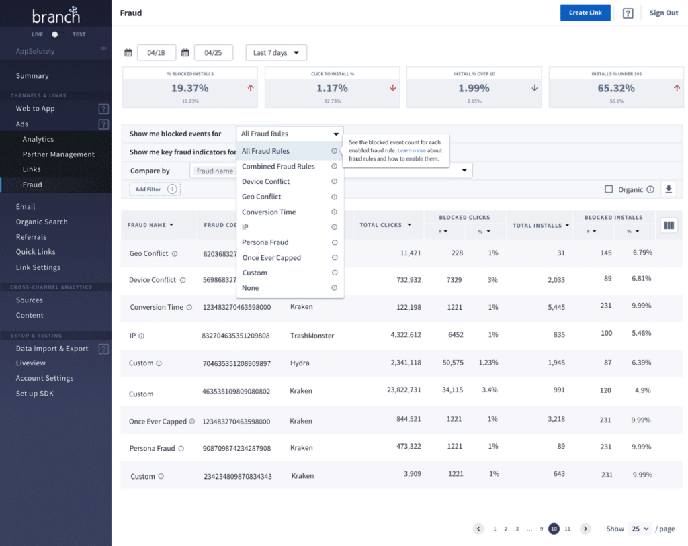The image size is (688, 546).
Task: Click the Create Link button
Action: tap(585, 13)
